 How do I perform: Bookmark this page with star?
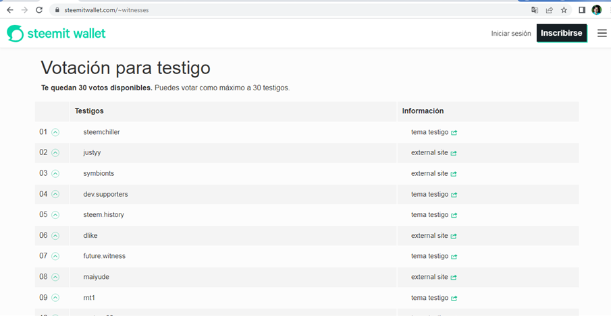[x=564, y=10]
